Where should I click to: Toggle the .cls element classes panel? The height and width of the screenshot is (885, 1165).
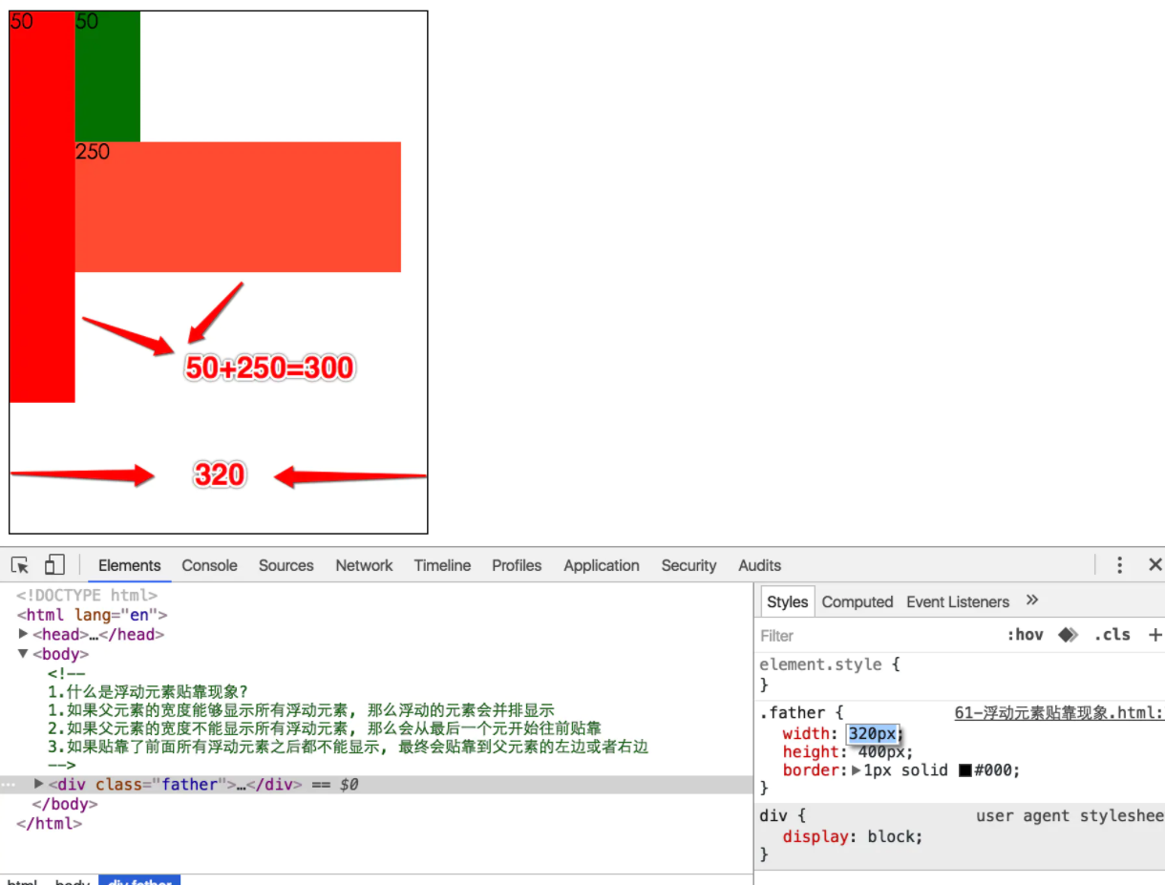click(x=1112, y=635)
